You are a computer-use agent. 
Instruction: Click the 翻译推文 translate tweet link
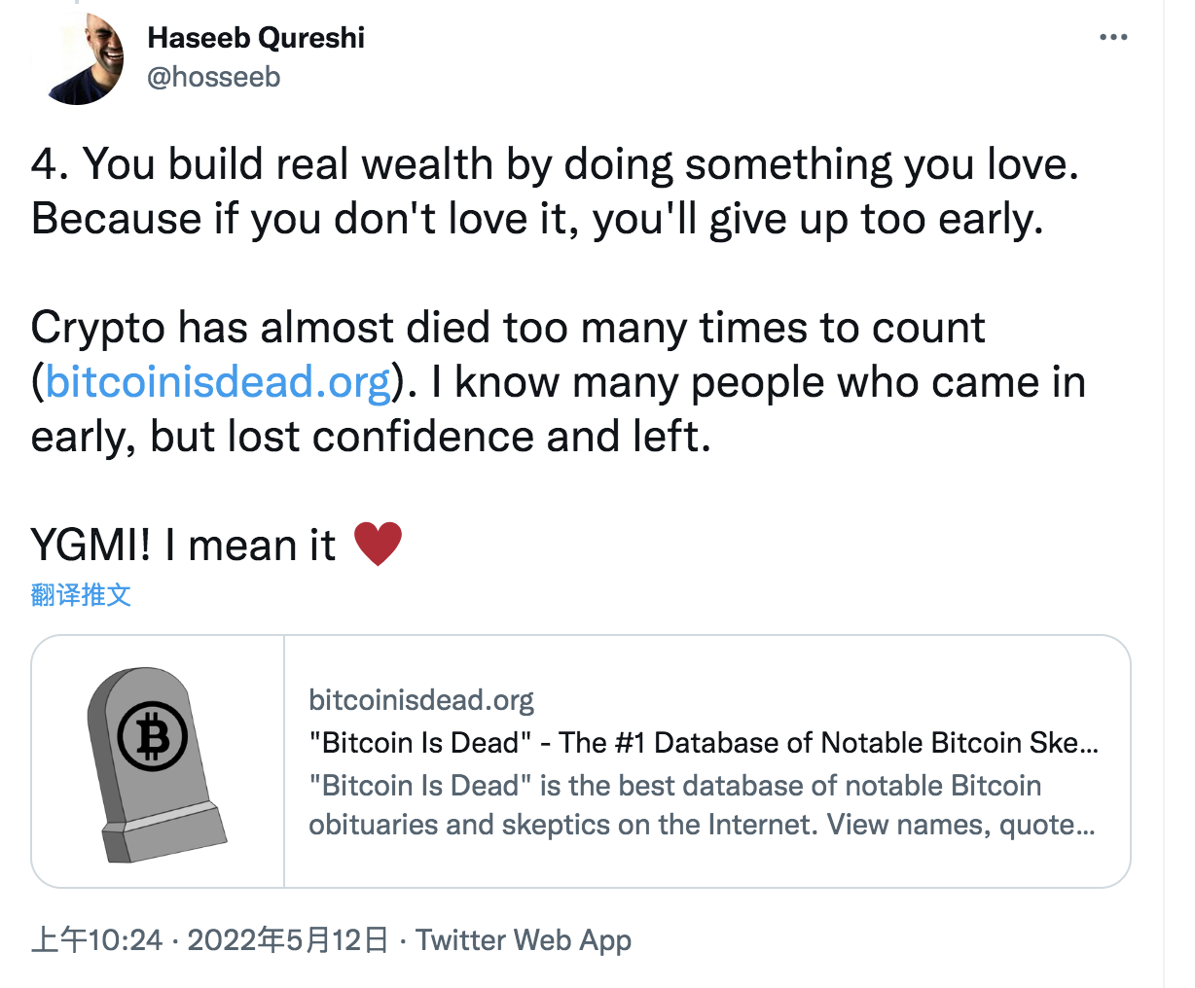pyautogui.click(x=81, y=595)
